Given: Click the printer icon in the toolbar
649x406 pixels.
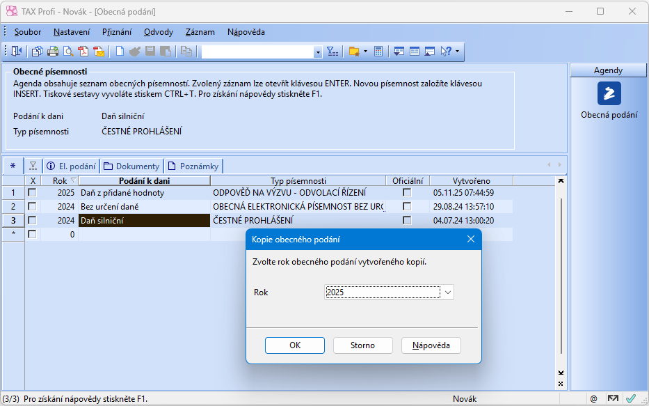Looking at the screenshot, I should click(52, 52).
